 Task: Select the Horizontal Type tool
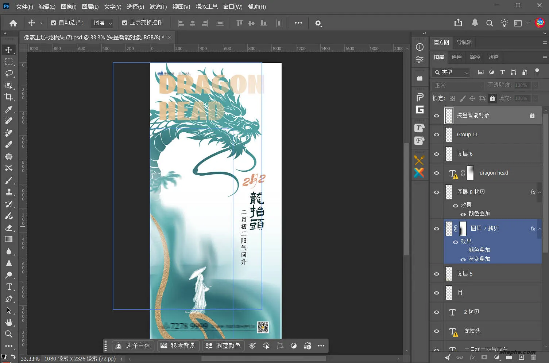coord(9,287)
